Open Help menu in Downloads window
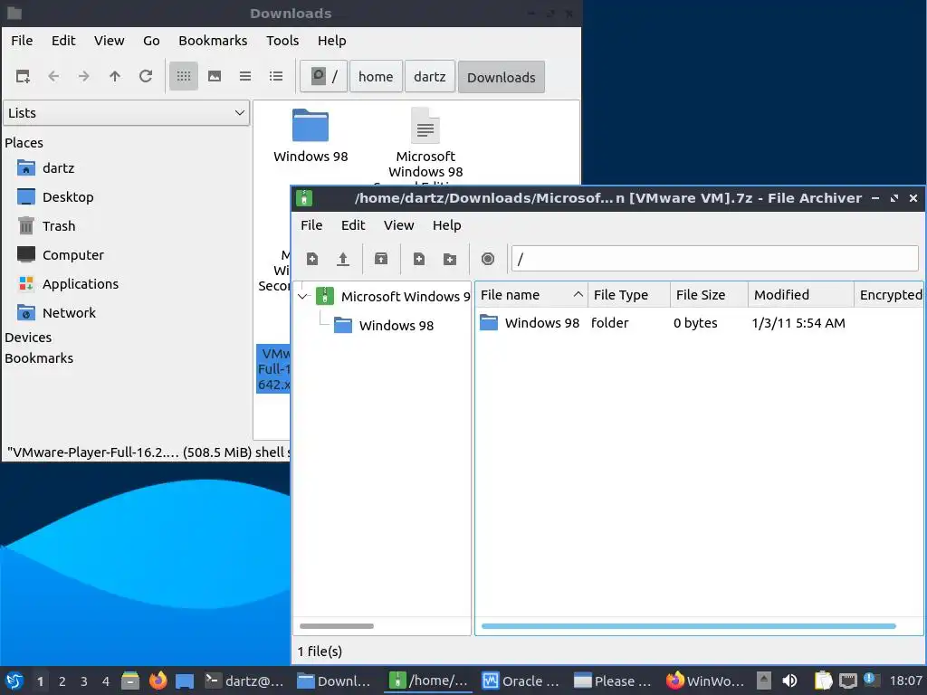This screenshot has width=927, height=695. [x=331, y=41]
